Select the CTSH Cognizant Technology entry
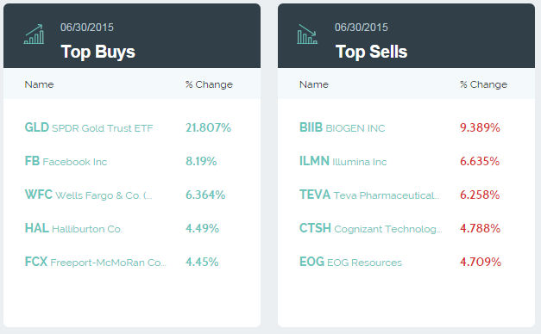 [x=370, y=228]
